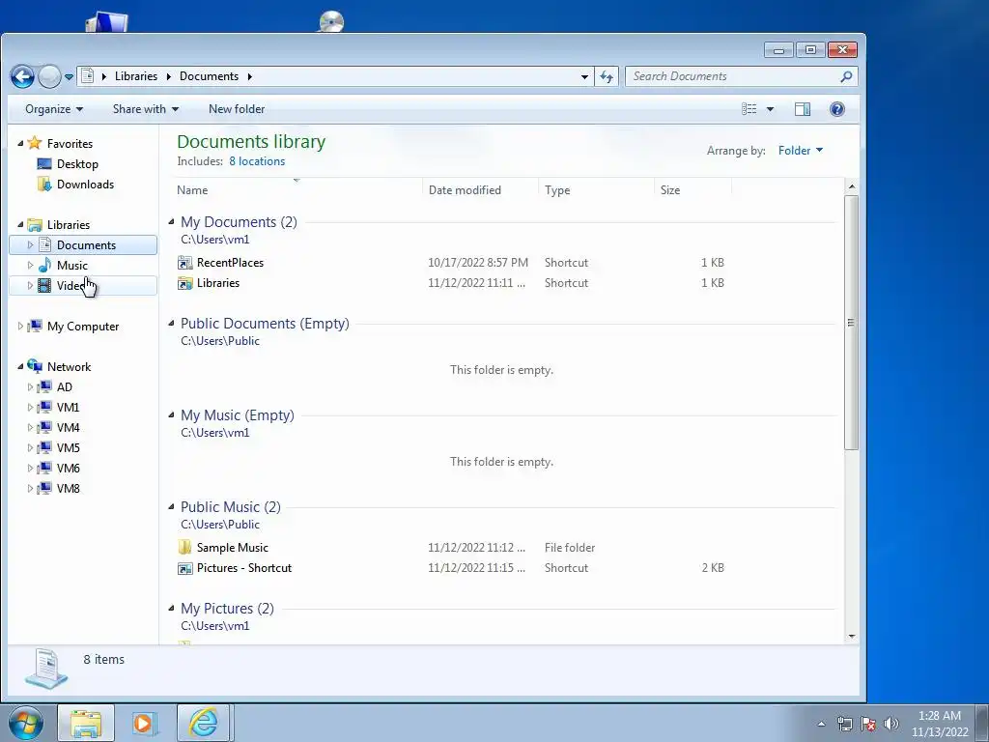Select the AD network computer
This screenshot has width=989, height=742.
click(65, 386)
